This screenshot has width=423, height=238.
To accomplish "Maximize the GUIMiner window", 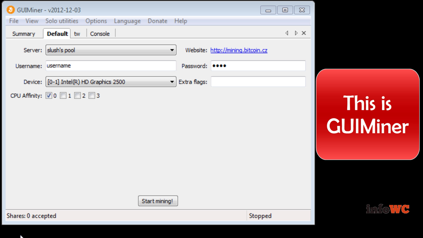I will [x=285, y=10].
